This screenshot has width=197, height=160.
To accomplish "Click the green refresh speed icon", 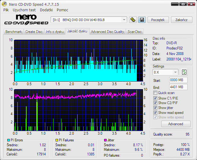I will 184,72.
